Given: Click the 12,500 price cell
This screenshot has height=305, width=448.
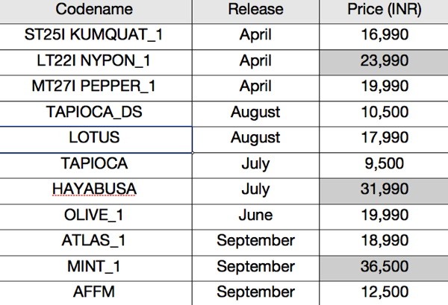Looking at the screenshot, I should coord(384,293).
